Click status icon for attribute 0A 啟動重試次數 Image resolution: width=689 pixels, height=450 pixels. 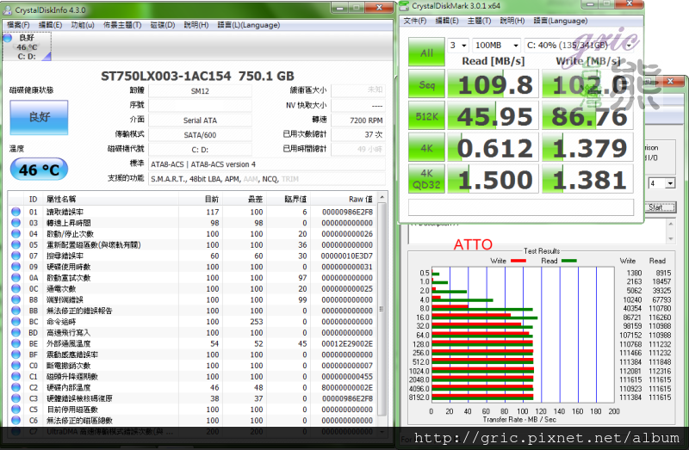16,277
